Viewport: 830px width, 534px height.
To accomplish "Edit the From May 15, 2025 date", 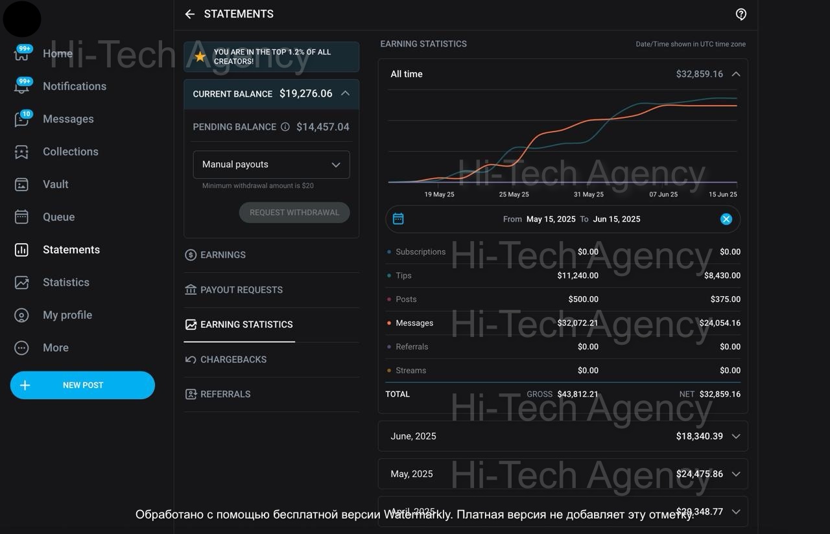I will pos(551,219).
